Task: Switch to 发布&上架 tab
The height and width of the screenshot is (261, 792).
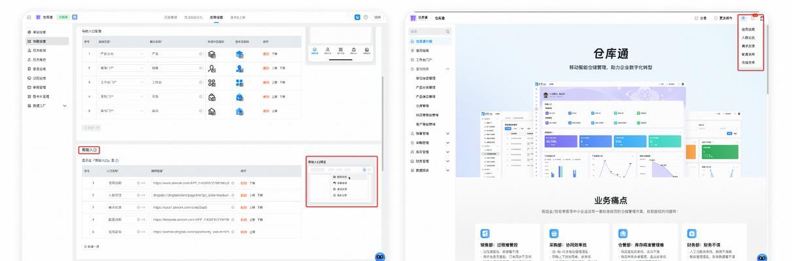Action: (238, 17)
